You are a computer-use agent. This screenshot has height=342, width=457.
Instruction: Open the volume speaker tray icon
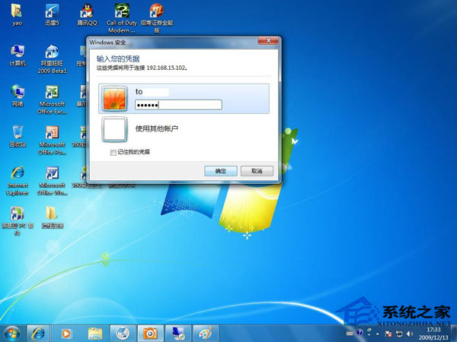pos(410,334)
